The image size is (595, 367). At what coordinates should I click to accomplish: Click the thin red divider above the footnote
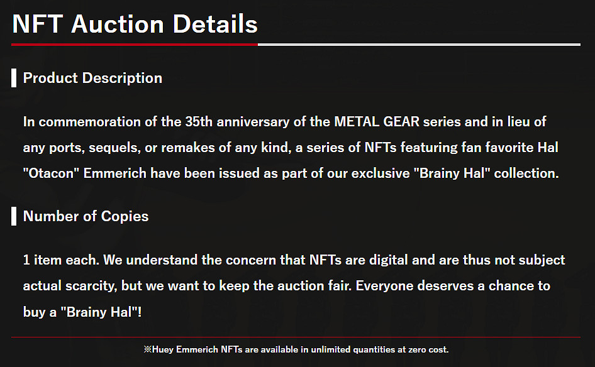(x=296, y=337)
